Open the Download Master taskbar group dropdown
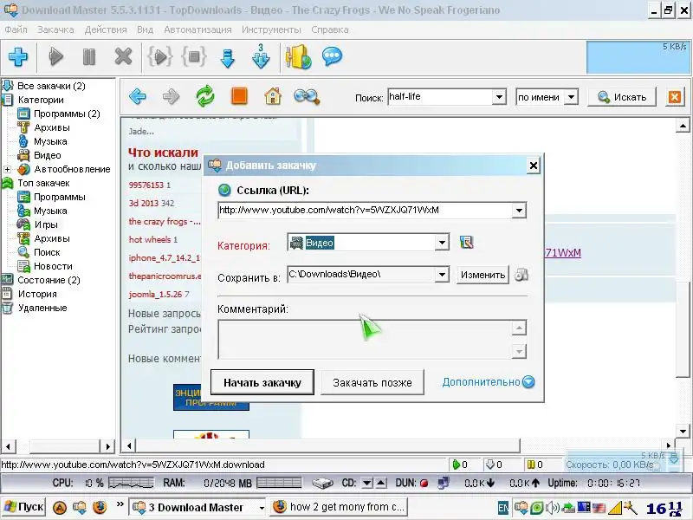The height and width of the screenshot is (520, 693). pos(262,508)
